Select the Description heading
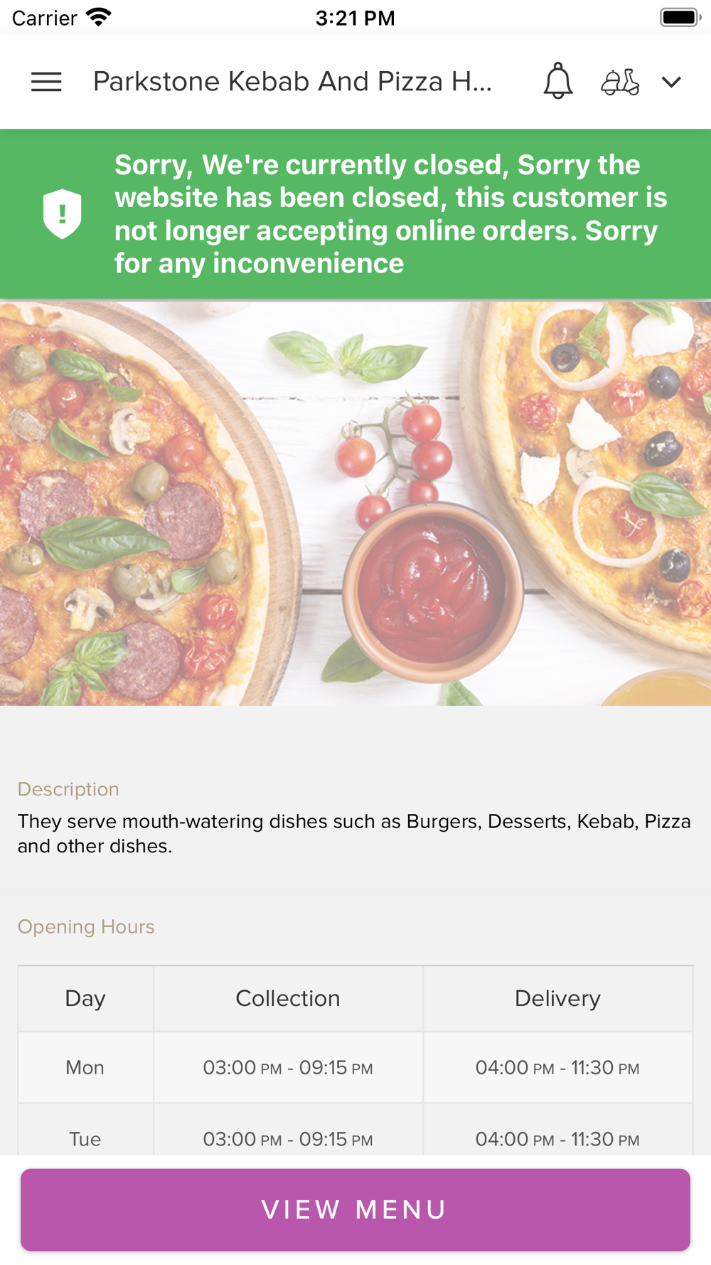This screenshot has height=1265, width=711. click(x=68, y=789)
